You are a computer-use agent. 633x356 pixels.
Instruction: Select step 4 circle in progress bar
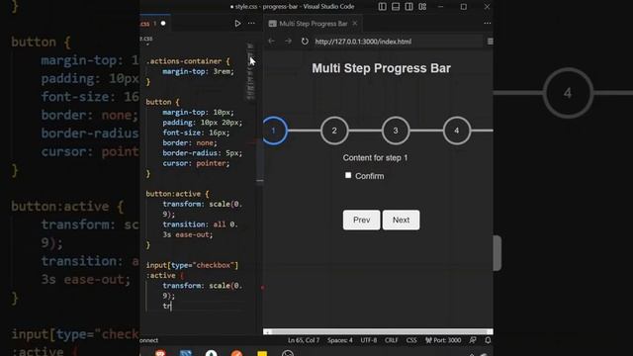tap(457, 131)
